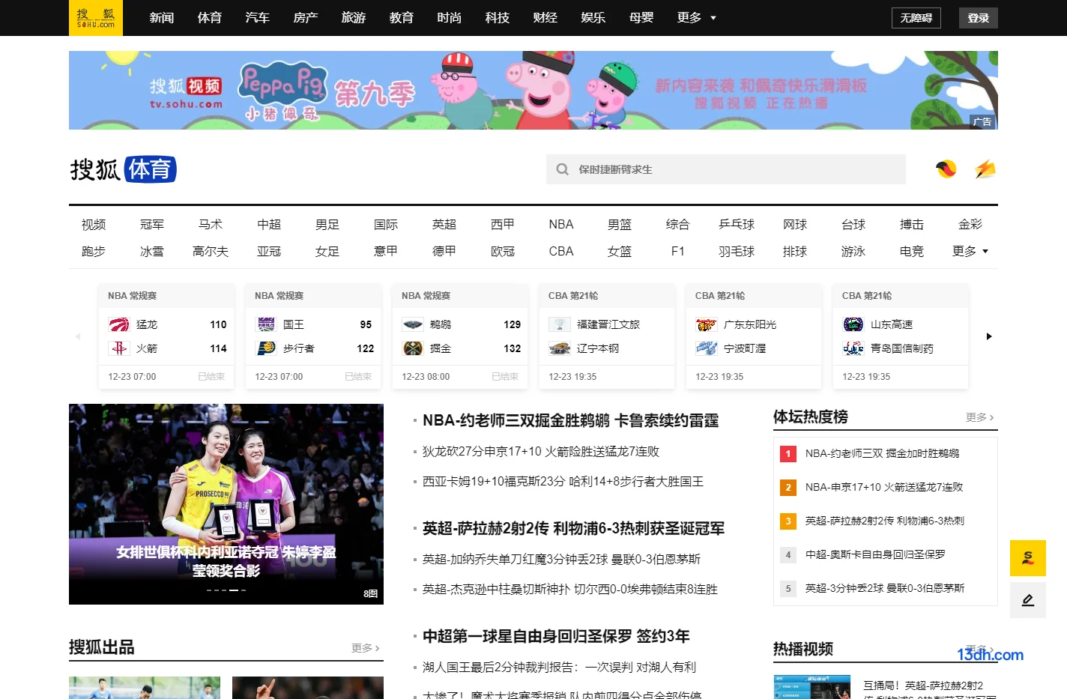This screenshot has height=699, width=1067.
Task: Open the 猛龙 vs 火箭 score card
Action: [166, 336]
